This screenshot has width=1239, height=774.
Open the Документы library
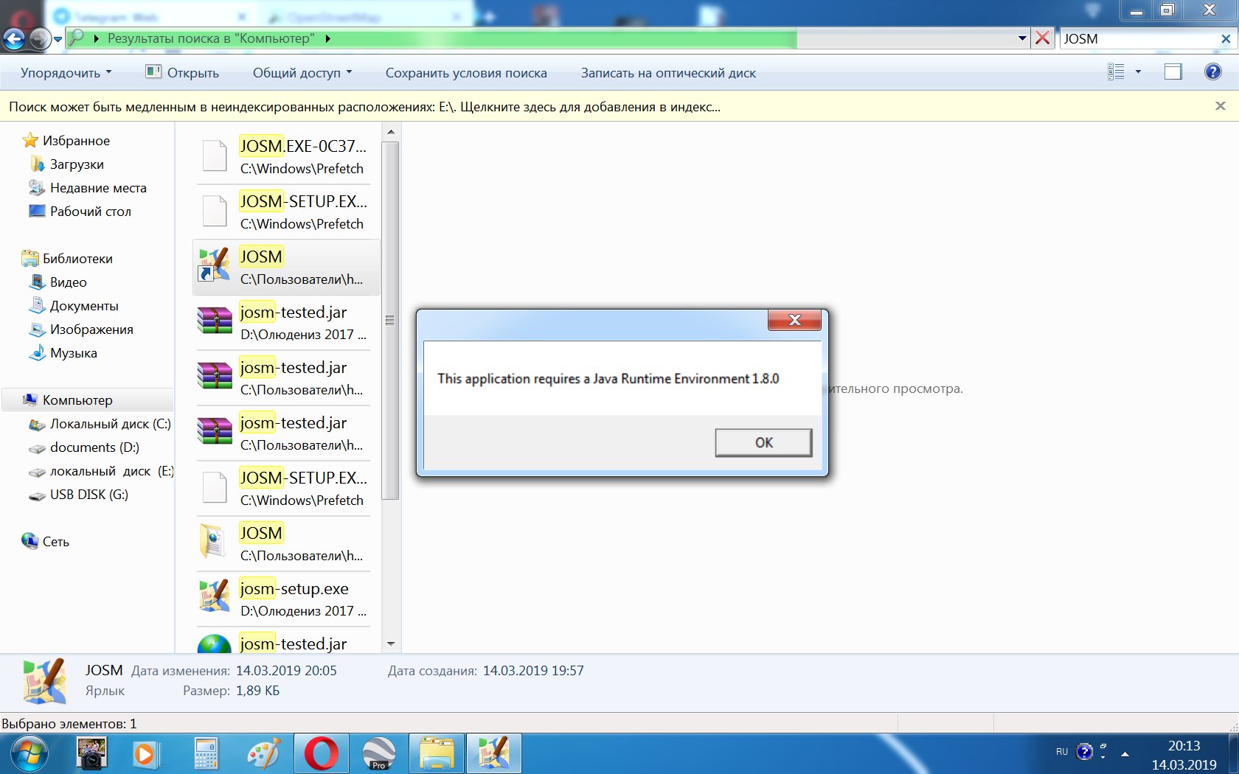pos(74,305)
